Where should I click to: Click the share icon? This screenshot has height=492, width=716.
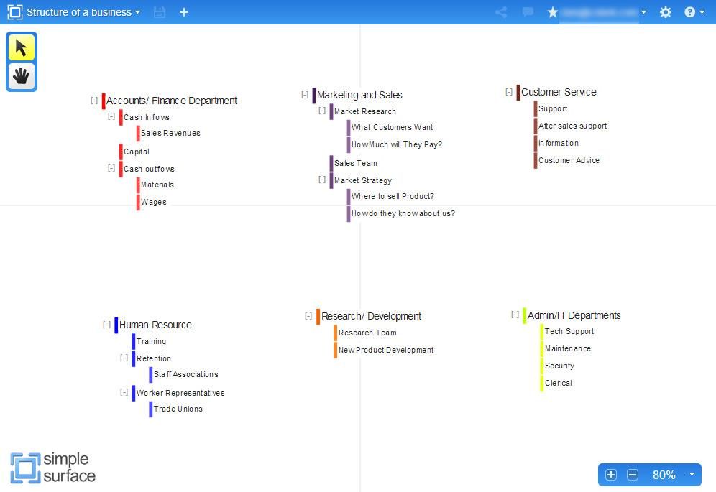click(501, 12)
